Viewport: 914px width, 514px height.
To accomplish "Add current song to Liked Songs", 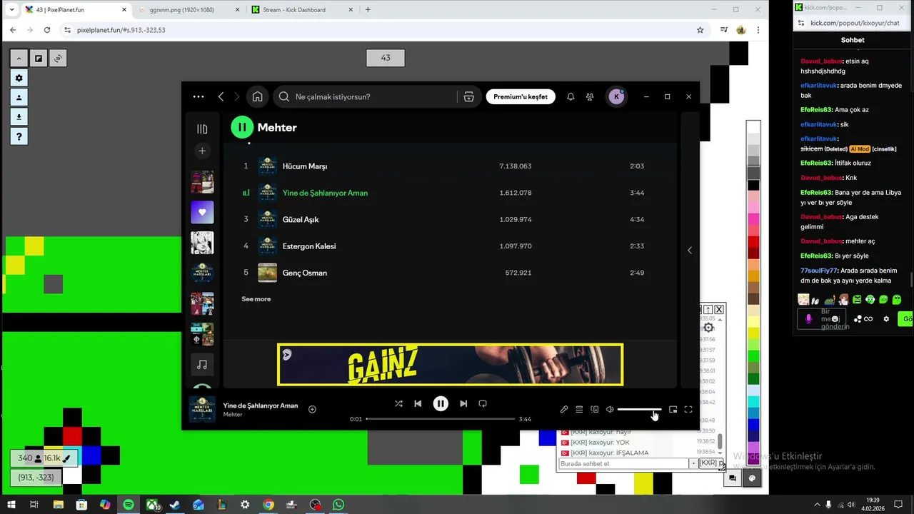I will pos(312,409).
